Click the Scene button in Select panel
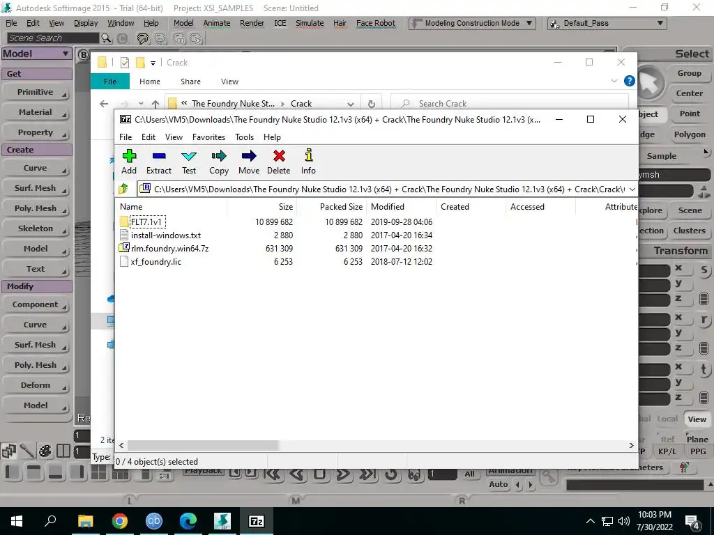This screenshot has width=714, height=535. (x=690, y=210)
